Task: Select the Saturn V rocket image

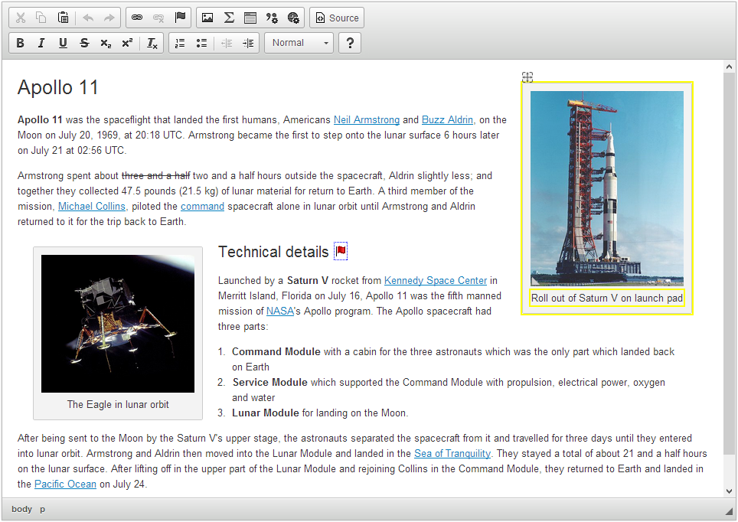Action: 606,188
